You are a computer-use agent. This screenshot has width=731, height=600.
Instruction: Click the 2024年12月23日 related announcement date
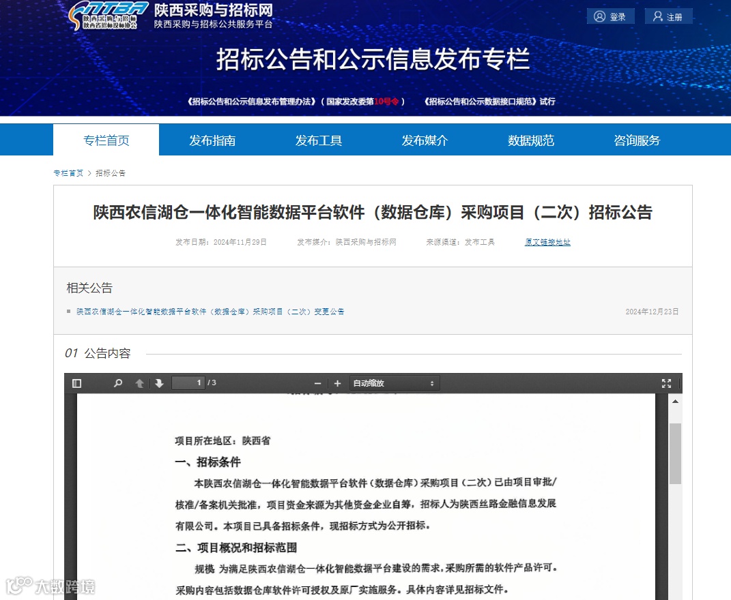[653, 312]
